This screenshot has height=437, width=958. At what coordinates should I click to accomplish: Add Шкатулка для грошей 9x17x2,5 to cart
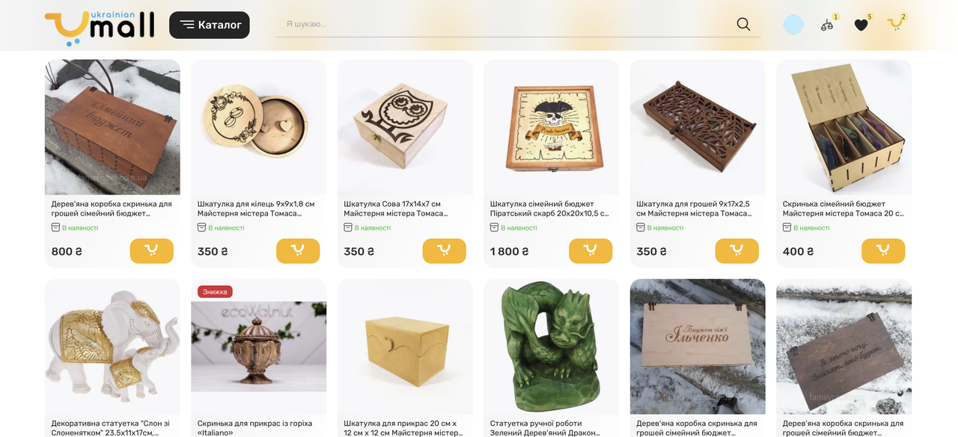click(737, 251)
